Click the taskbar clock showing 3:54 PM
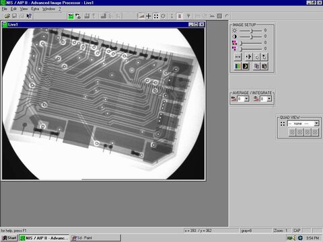The image size is (323, 242). pyautogui.click(x=312, y=238)
